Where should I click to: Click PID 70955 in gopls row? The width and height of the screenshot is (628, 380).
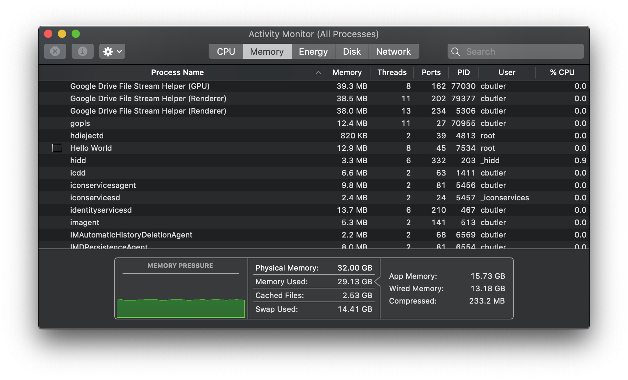point(463,123)
